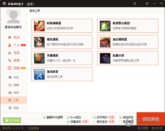
Task: Open 官方微博 link
Action: coord(143,128)
